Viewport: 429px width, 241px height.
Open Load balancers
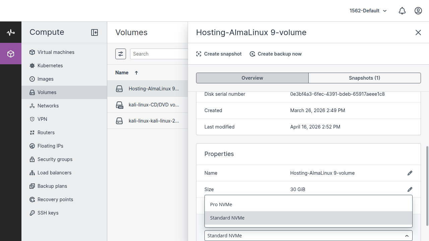pyautogui.click(x=64, y=173)
